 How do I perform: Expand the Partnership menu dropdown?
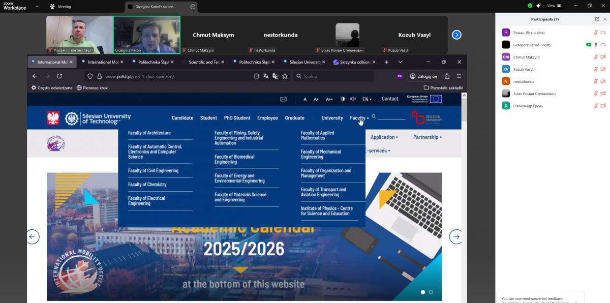point(427,137)
